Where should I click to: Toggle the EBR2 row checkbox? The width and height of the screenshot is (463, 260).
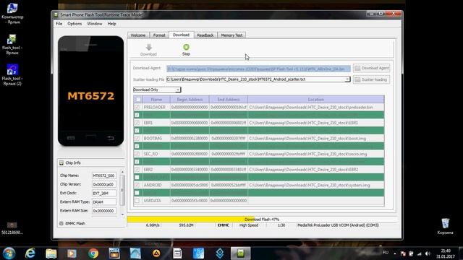(137, 170)
